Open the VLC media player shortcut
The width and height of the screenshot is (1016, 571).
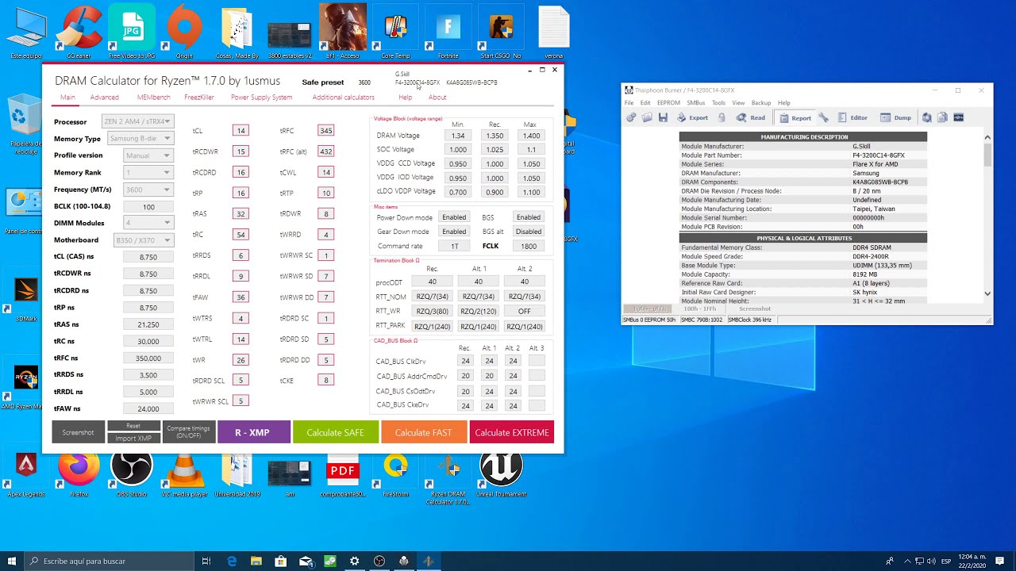tap(184, 474)
